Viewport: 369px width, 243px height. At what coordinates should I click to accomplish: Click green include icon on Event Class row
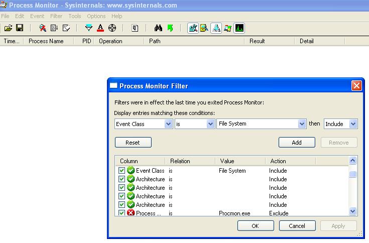pos(131,170)
